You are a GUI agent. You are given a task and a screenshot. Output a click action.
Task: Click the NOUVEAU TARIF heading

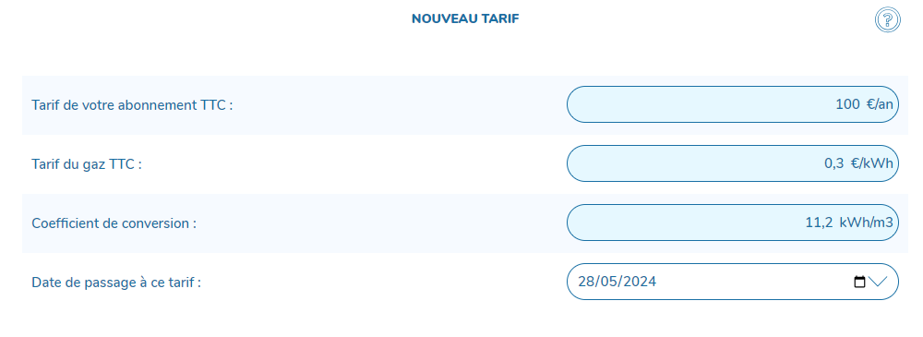(465, 18)
